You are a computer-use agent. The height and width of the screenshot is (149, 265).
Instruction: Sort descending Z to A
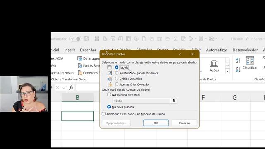(238, 69)
